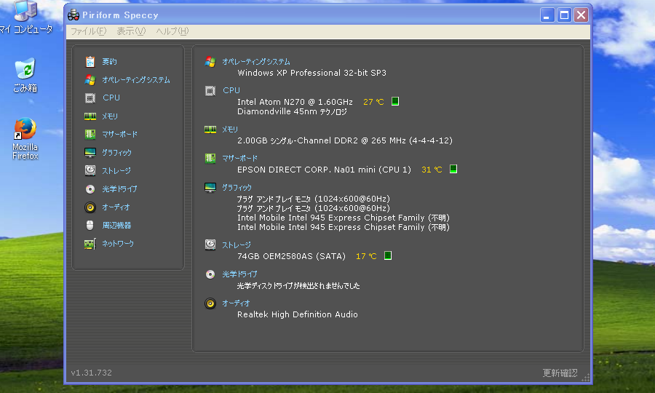Click the CPU chip icon in summary panel
The width and height of the screenshot is (655, 393).
point(210,91)
